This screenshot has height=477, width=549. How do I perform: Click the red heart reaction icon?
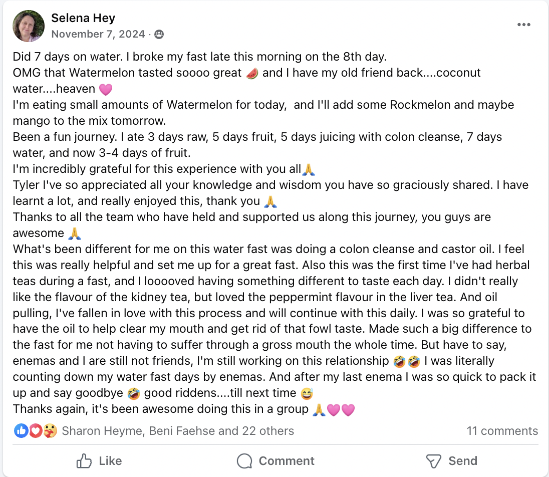[35, 430]
